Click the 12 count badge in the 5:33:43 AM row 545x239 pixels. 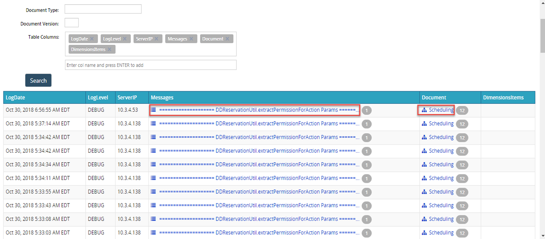[462, 206]
